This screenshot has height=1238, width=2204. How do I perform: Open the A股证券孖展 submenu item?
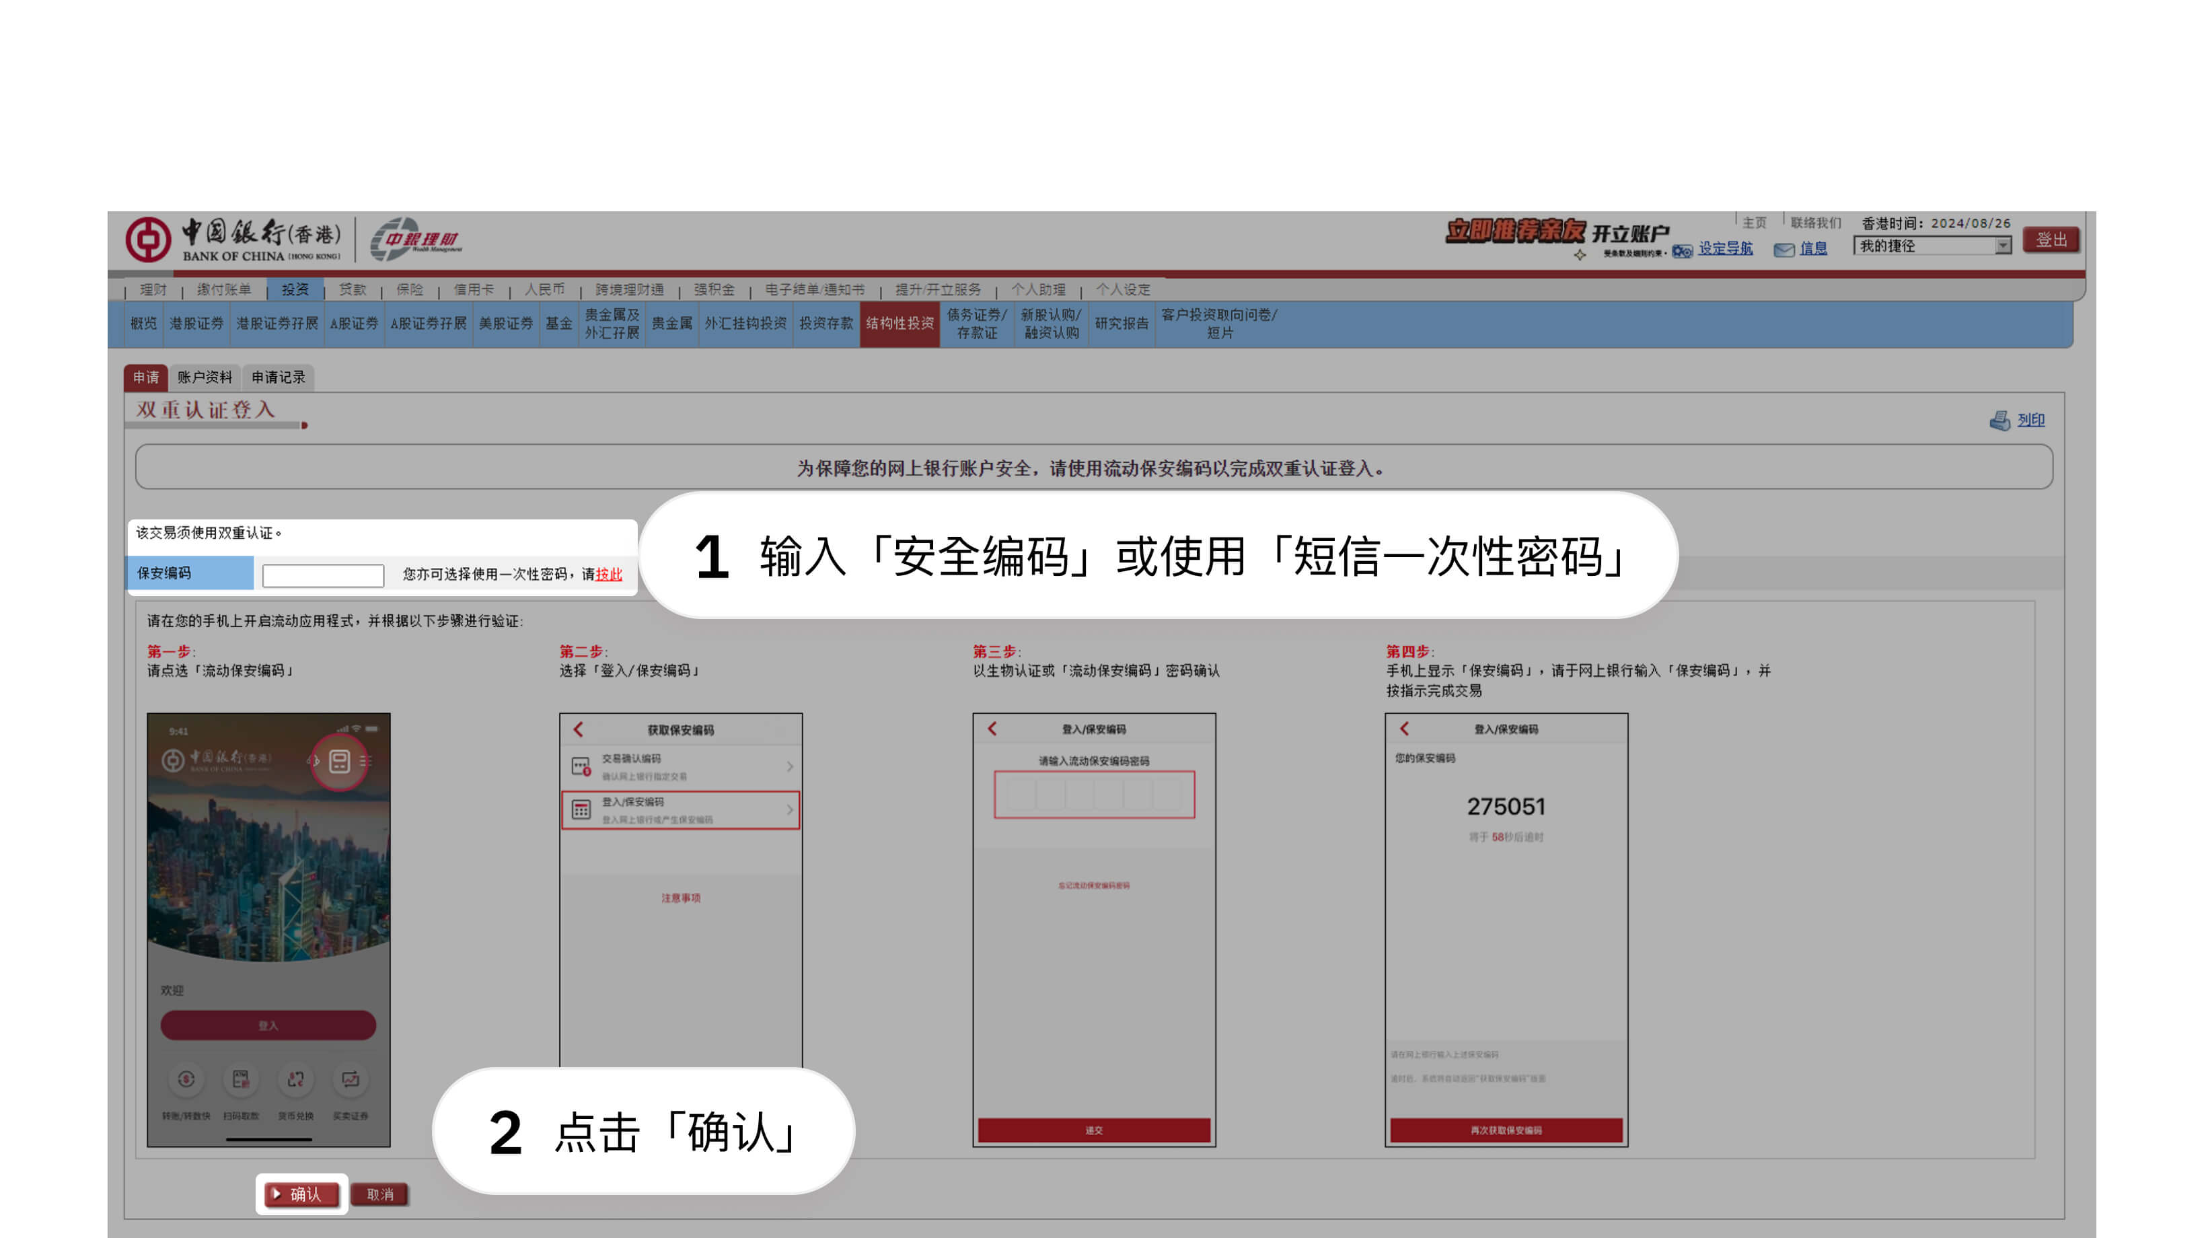[429, 324]
